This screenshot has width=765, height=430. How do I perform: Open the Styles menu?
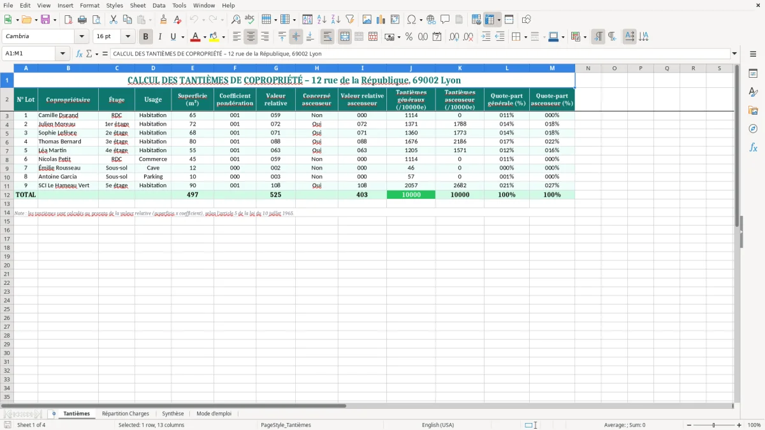pyautogui.click(x=115, y=5)
